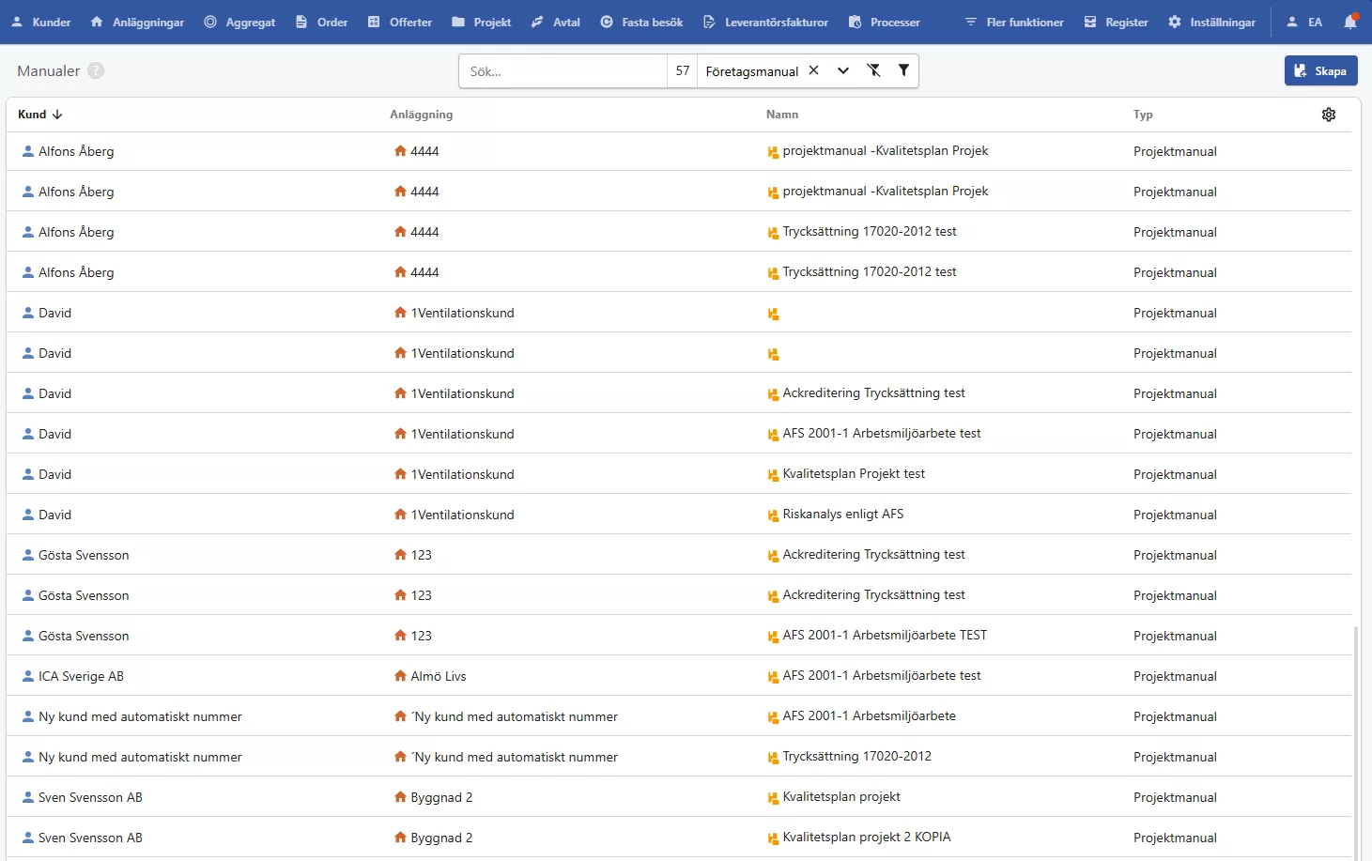This screenshot has width=1372, height=861.
Task: Click the help question mark beside Manualer
Action: click(96, 70)
